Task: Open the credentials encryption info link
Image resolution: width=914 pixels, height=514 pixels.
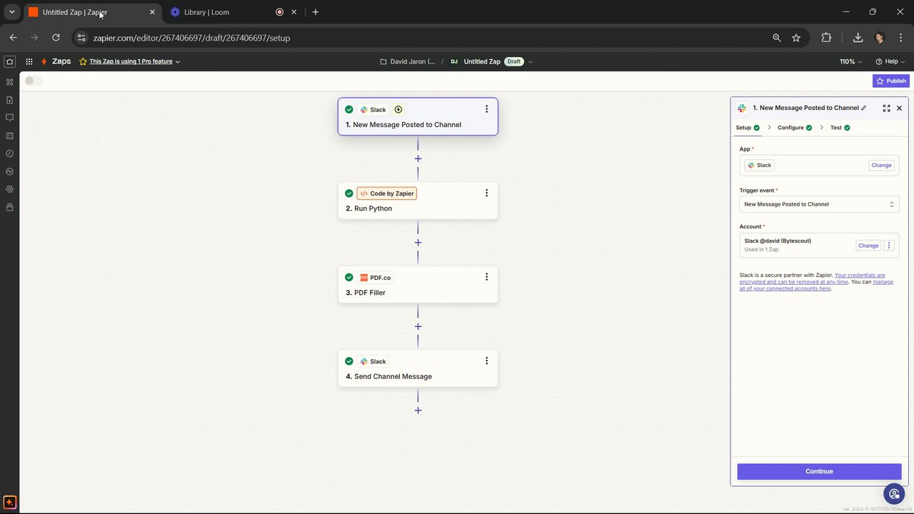Action: [x=812, y=278]
